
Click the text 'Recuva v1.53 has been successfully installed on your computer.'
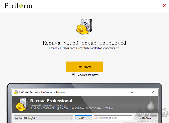[84, 48]
